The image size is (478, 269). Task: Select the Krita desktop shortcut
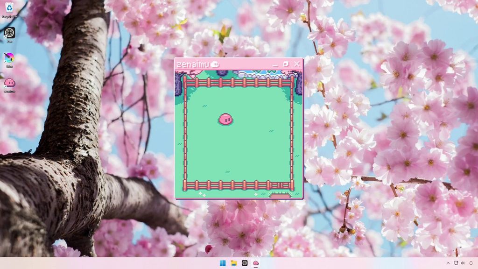pos(9,60)
